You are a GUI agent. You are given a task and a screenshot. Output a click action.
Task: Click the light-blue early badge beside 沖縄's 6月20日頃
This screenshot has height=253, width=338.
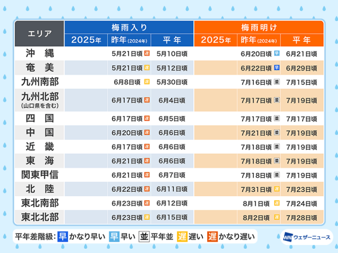point(277,53)
